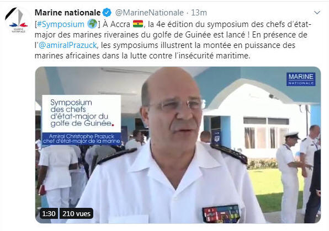Click the 1:30 video duration badge
The width and height of the screenshot is (329, 231).
click(49, 213)
